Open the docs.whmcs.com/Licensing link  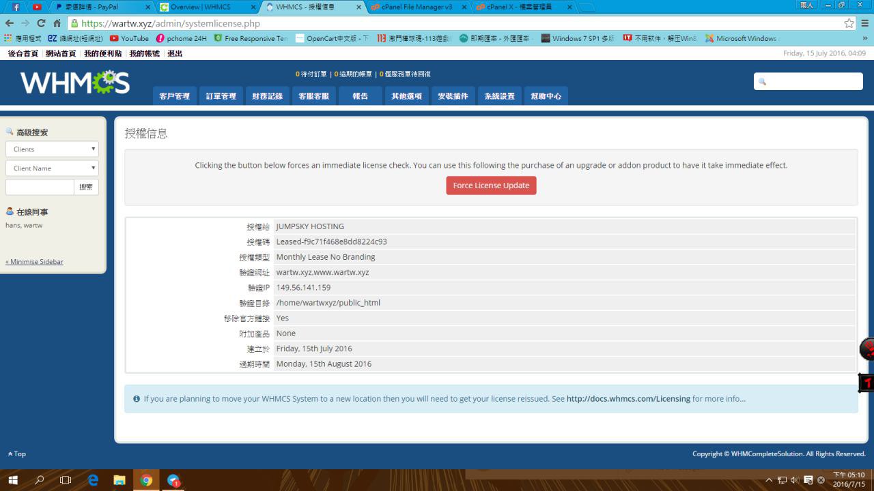point(628,399)
